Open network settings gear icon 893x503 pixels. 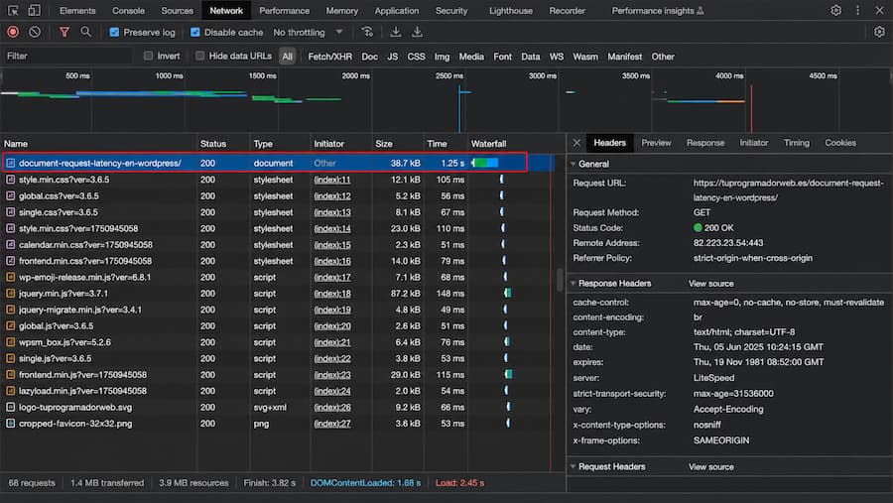pyautogui.click(x=879, y=33)
